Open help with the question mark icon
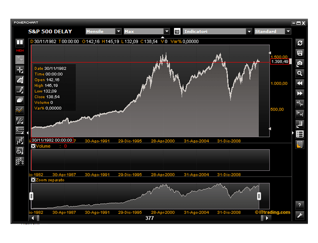The image size is (318, 243). [x=300, y=205]
